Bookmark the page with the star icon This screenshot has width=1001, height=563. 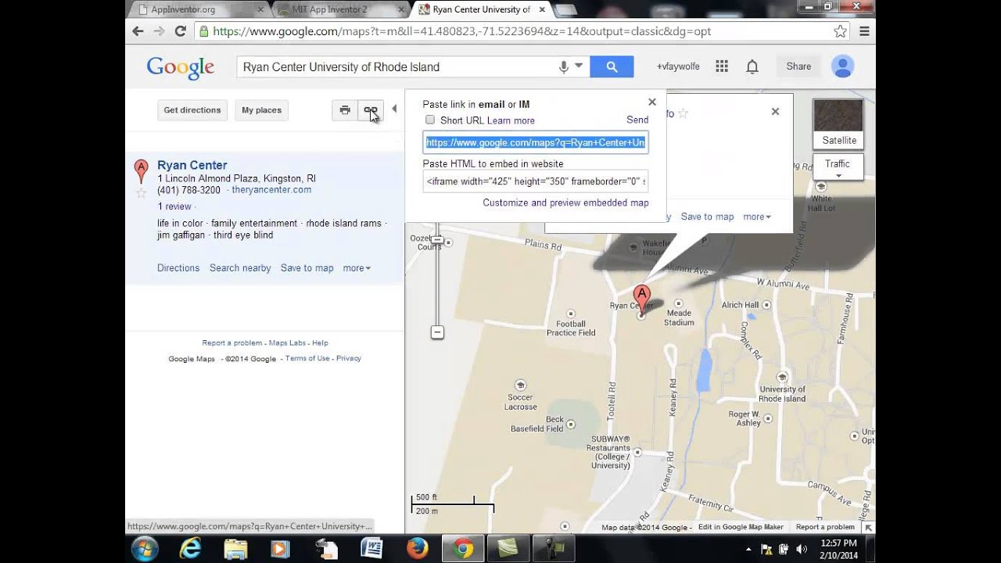[x=840, y=31]
